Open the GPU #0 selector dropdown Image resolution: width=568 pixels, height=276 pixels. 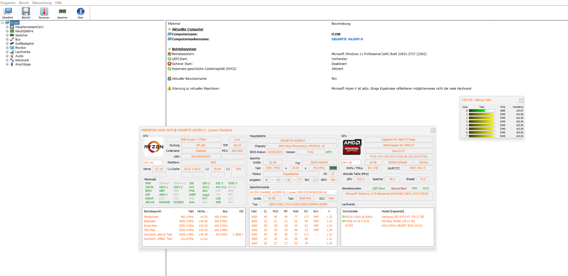point(351,163)
